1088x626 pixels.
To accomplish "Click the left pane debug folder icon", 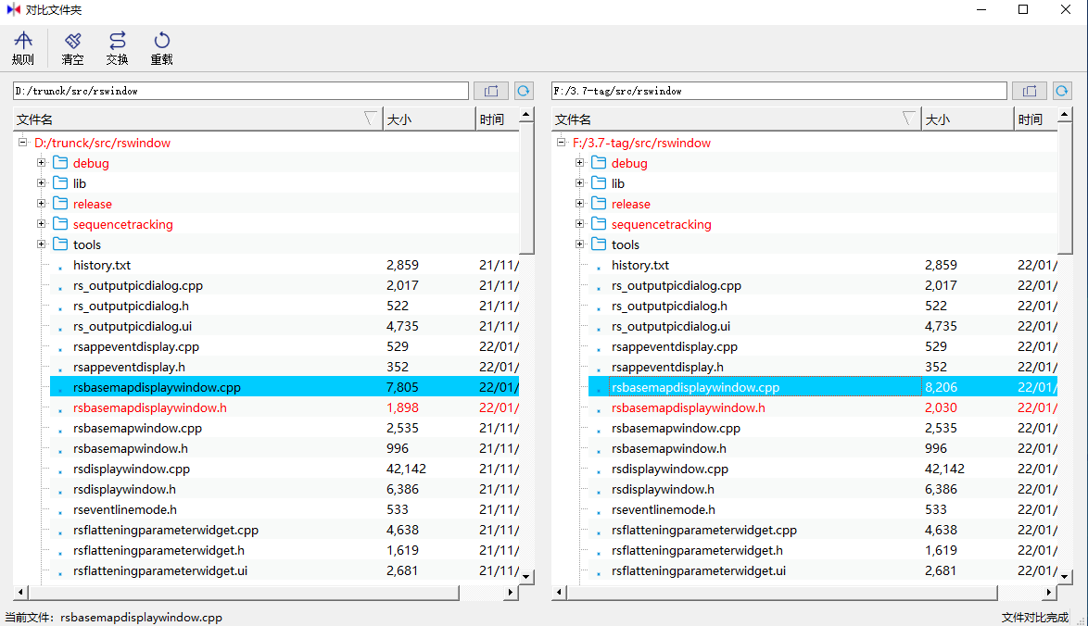I will (60, 163).
